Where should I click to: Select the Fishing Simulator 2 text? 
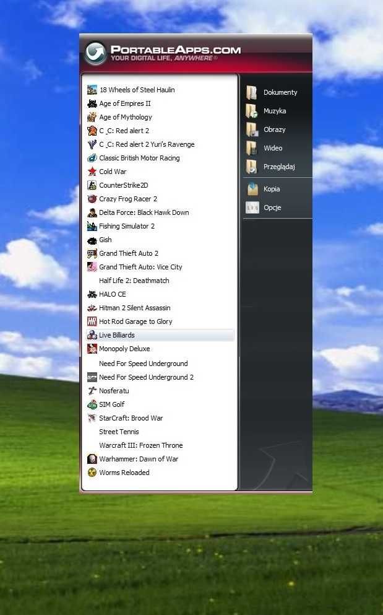127,226
